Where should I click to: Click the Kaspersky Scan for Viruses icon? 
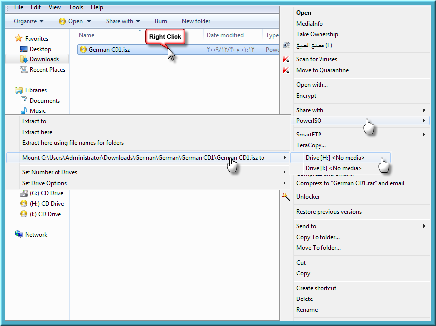click(286, 59)
